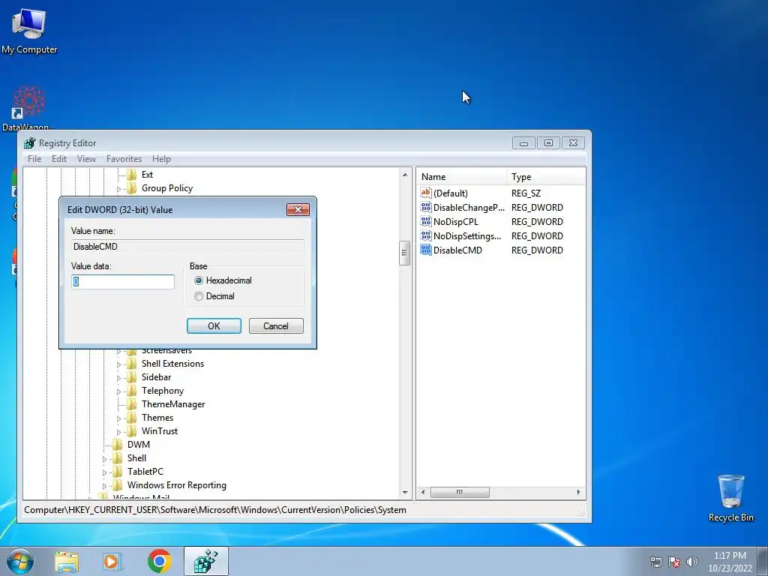
Task: Open the Favorites menu
Action: [x=124, y=159]
